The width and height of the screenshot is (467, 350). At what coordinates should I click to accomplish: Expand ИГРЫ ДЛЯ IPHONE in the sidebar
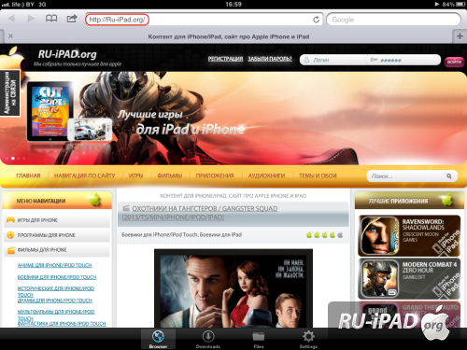(x=57, y=220)
